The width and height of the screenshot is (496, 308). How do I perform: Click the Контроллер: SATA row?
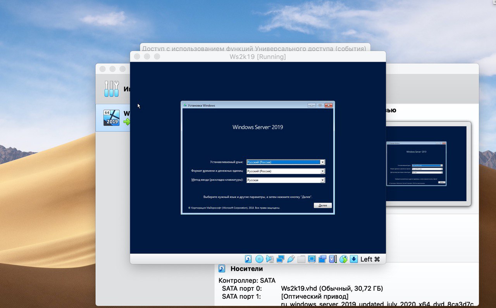pyautogui.click(x=247, y=281)
